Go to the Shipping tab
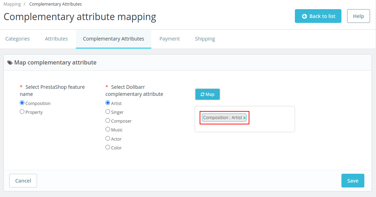 (x=205, y=39)
